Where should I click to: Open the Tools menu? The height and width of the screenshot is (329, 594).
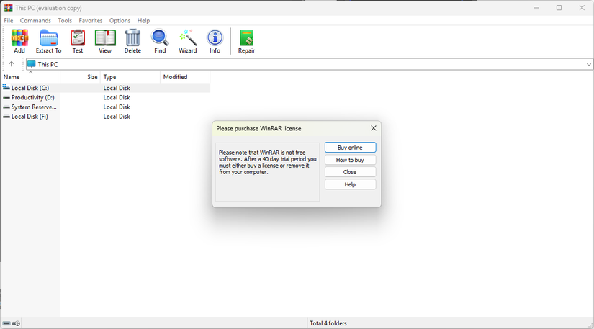coord(65,20)
